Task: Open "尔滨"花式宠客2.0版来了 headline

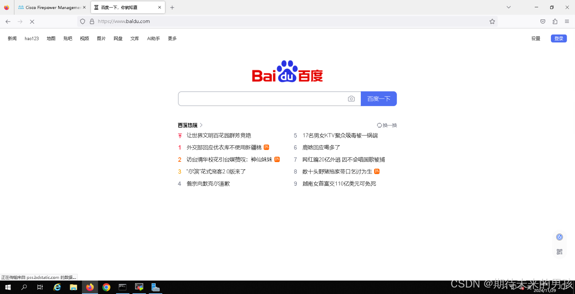Action: pyautogui.click(x=216, y=172)
